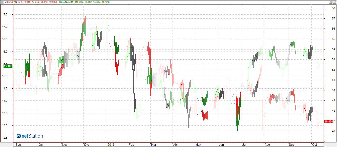337x147 pixels.
Task: Maximize the chart window
Action: click(331, 2)
